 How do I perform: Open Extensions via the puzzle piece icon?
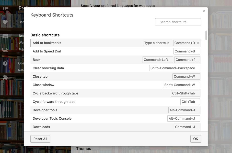click(x=5, y=77)
